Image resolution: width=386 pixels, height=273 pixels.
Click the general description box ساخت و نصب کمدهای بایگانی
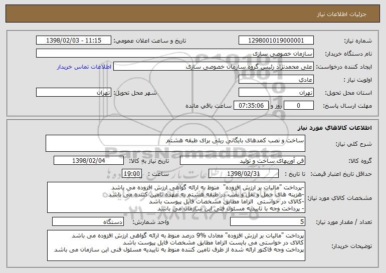point(175,143)
